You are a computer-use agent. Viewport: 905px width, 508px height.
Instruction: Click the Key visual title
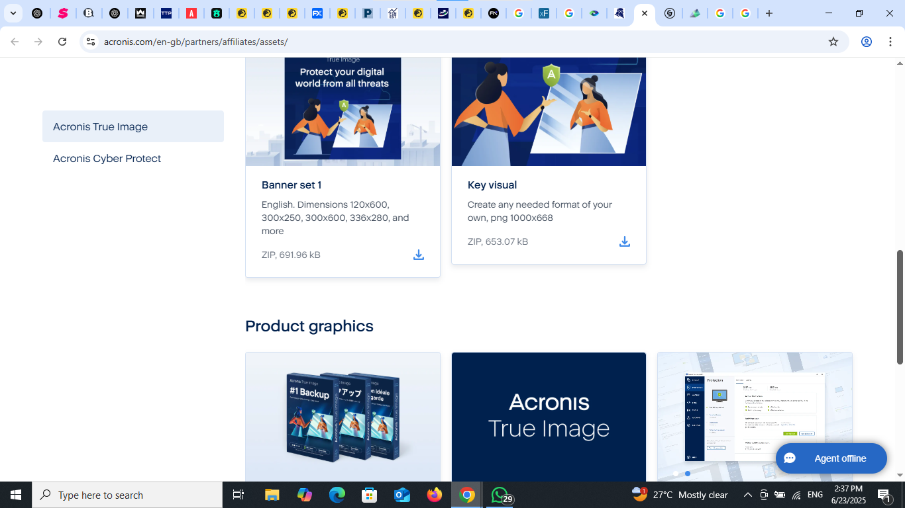(x=492, y=185)
